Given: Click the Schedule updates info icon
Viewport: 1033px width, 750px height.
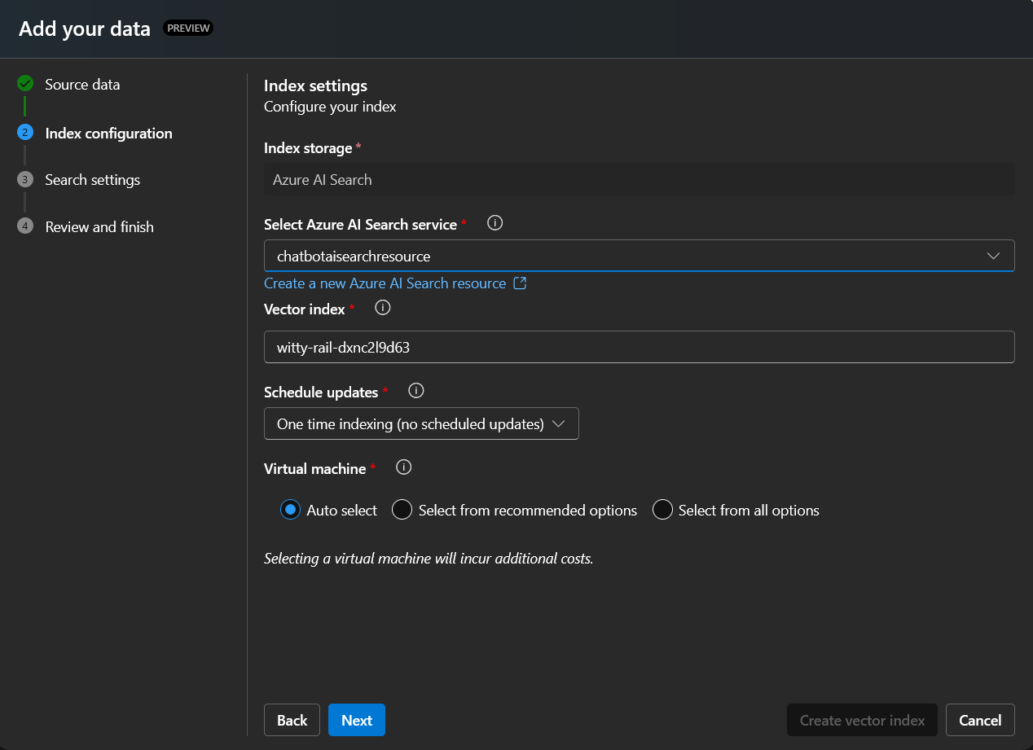Looking at the screenshot, I should click(415, 391).
